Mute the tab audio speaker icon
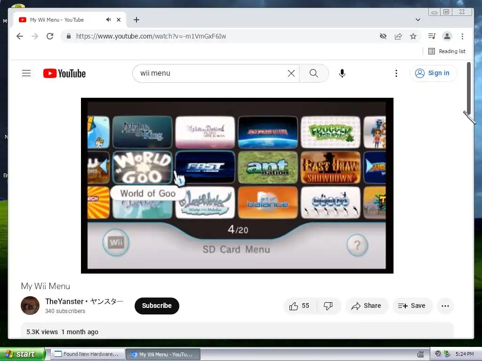482x361 pixels. [109, 20]
